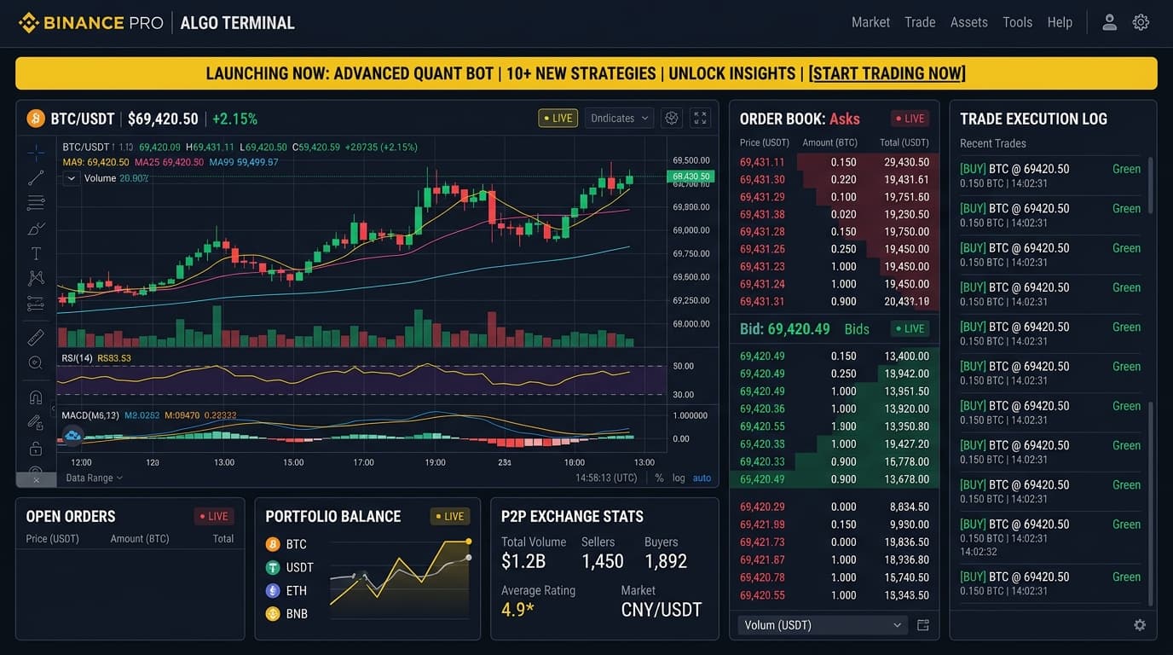Viewport: 1173px width, 655px height.
Task: Select the pattern drawing tool
Action: pos(36,278)
